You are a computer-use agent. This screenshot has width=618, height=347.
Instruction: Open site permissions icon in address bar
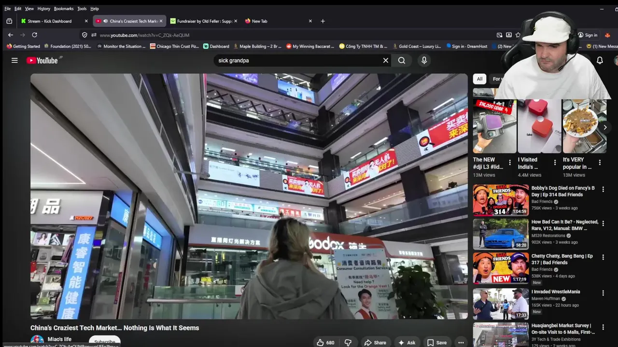click(x=94, y=35)
